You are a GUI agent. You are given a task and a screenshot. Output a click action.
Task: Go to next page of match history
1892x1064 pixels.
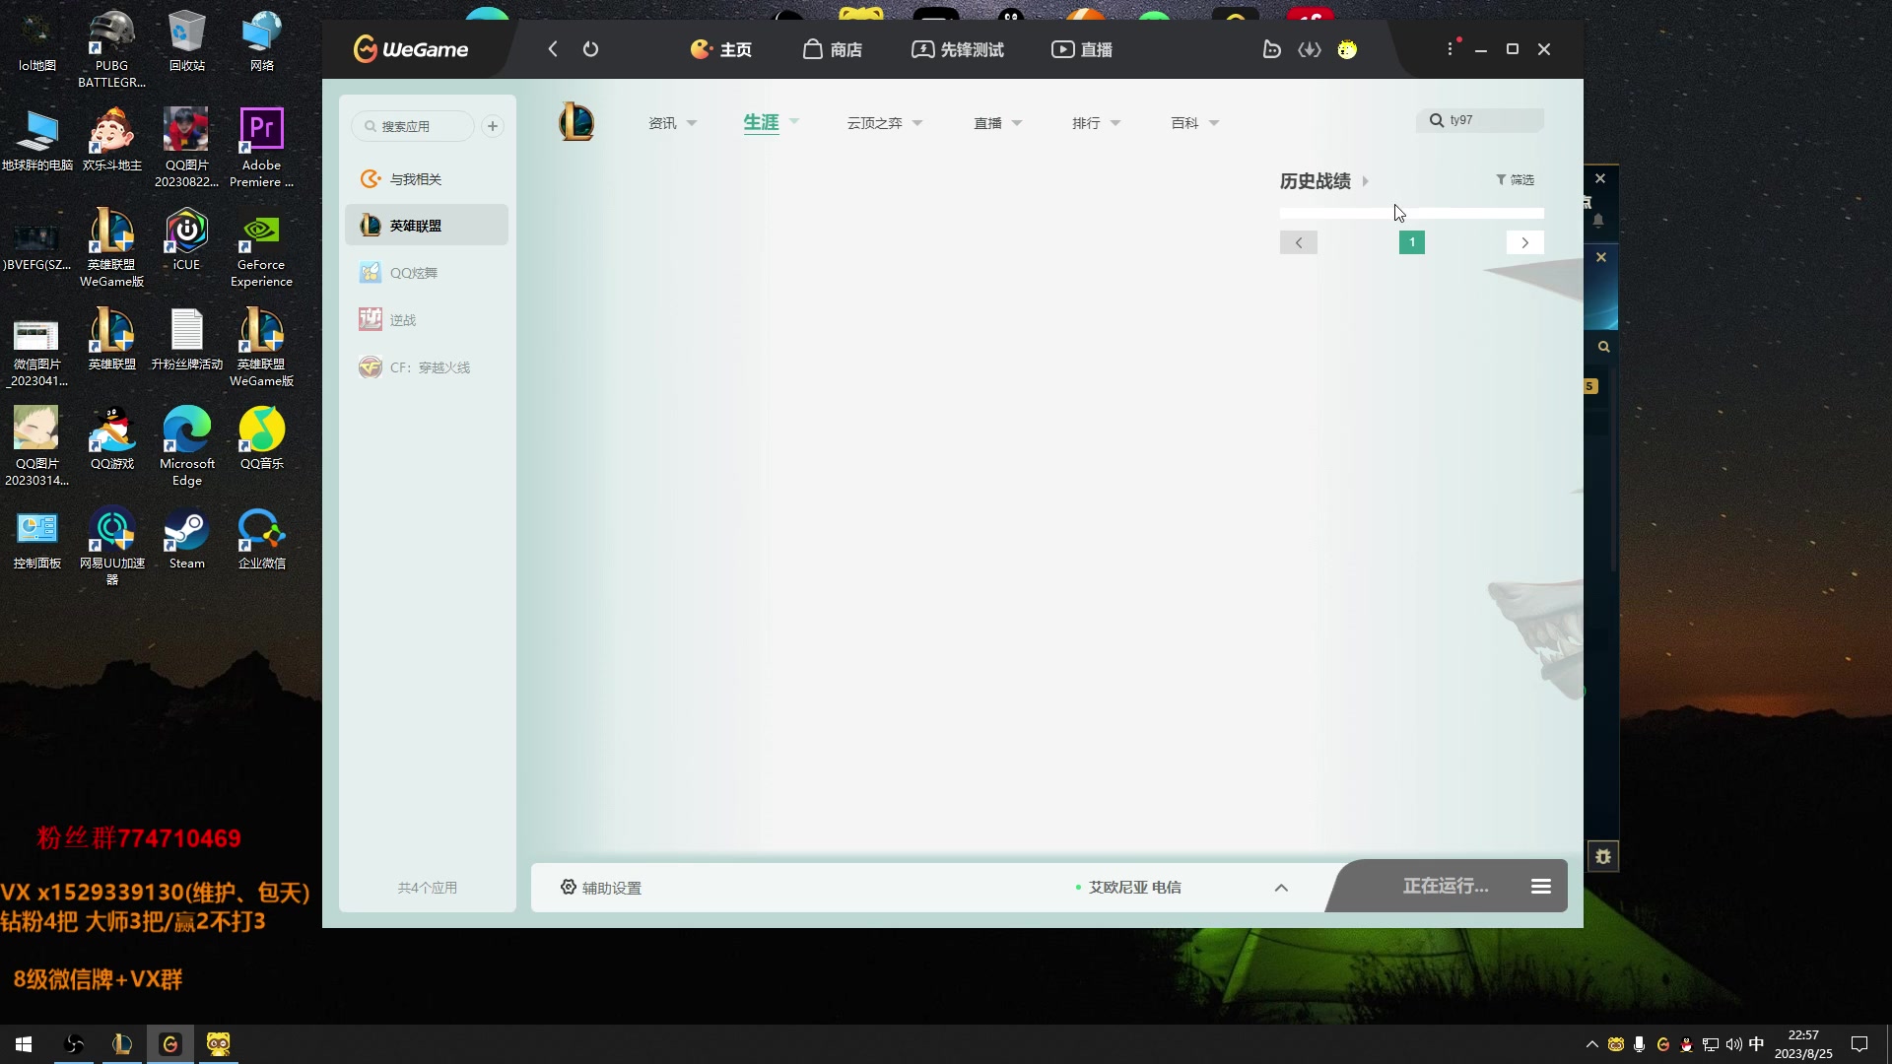coord(1525,242)
